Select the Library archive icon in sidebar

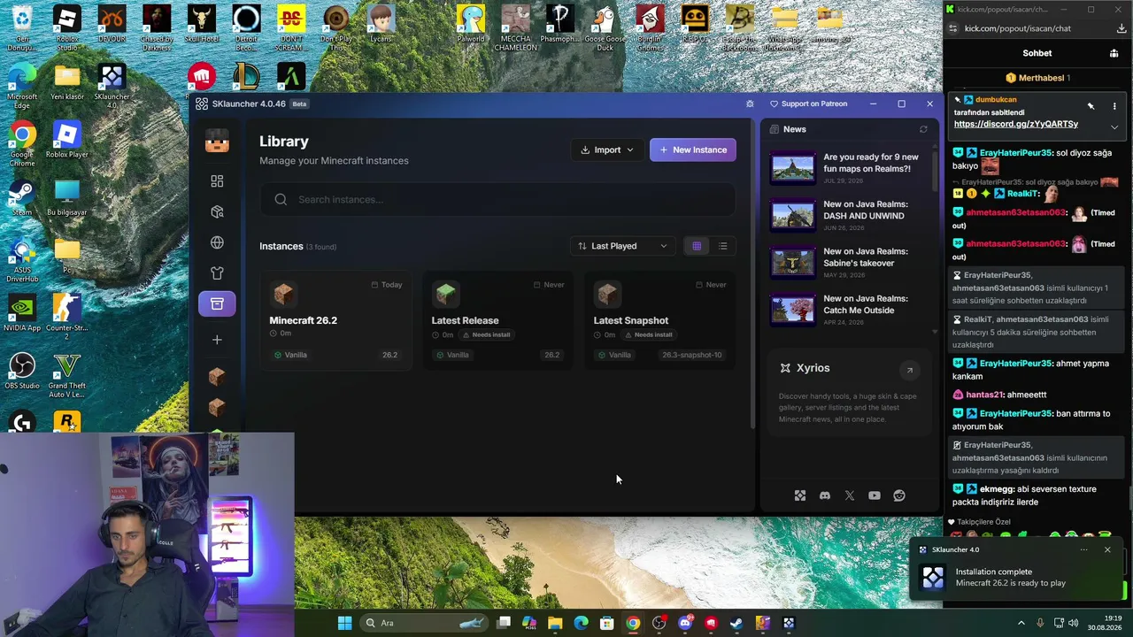(x=217, y=304)
